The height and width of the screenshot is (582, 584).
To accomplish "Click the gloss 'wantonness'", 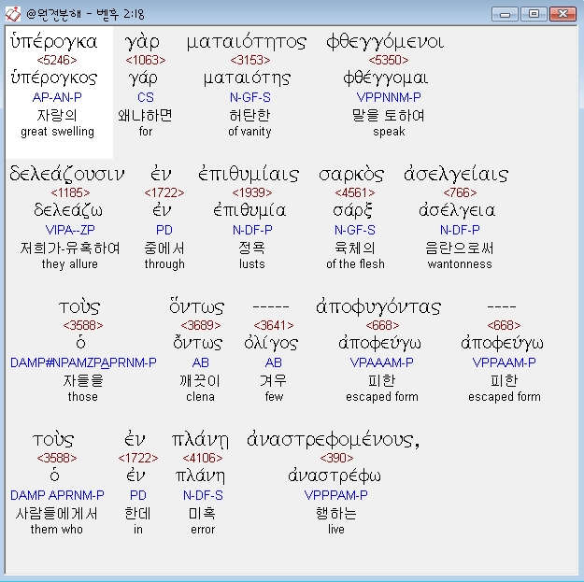I will click(460, 264).
